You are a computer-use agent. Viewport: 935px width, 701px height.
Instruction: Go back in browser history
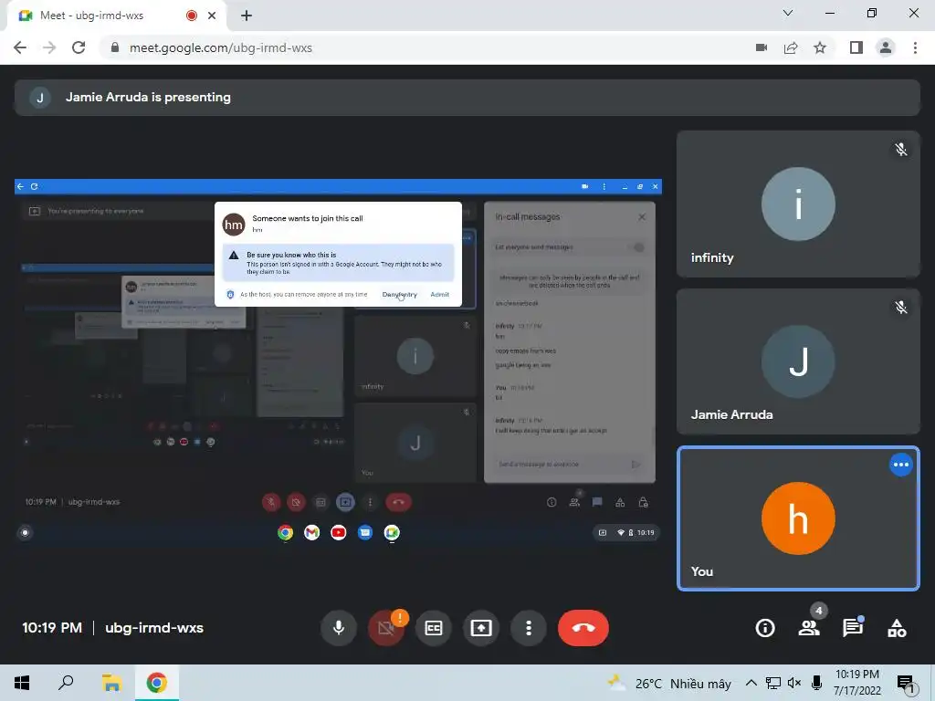tap(20, 47)
